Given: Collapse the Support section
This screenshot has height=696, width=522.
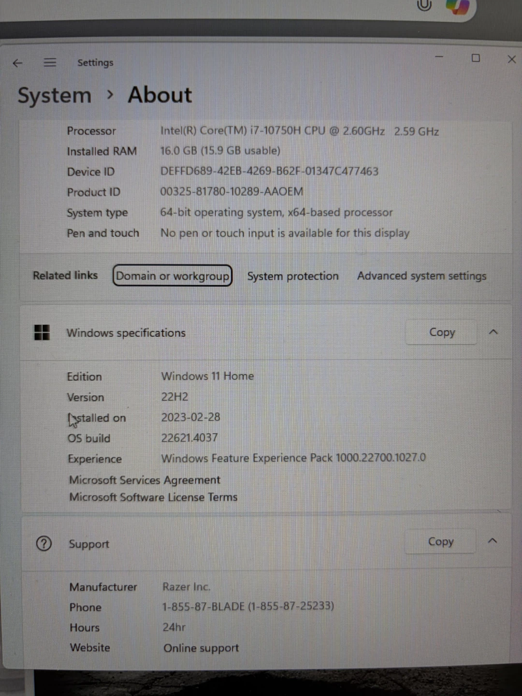Looking at the screenshot, I should pos(493,541).
